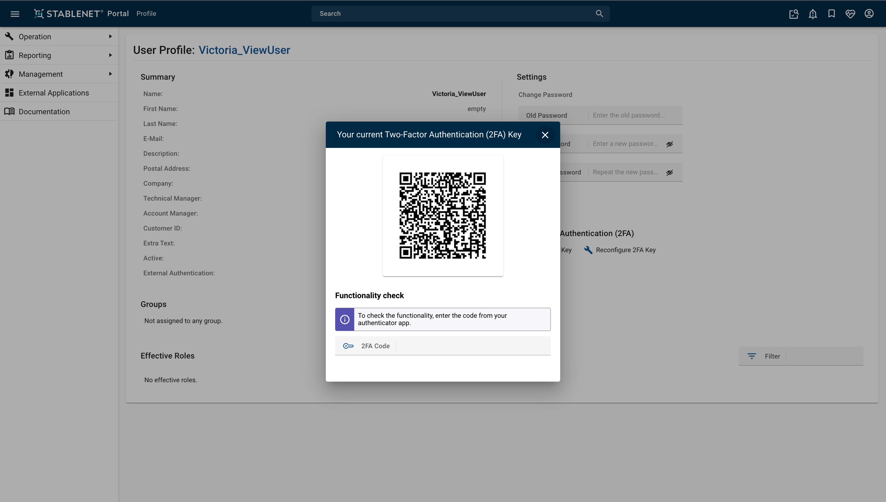This screenshot has width=886, height=502.
Task: Click the First Name value 'empty'
Action: pos(477,109)
